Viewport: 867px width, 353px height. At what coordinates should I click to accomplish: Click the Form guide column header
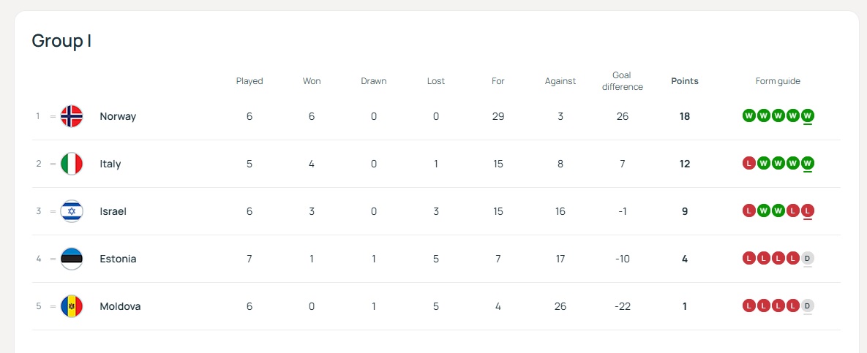778,81
